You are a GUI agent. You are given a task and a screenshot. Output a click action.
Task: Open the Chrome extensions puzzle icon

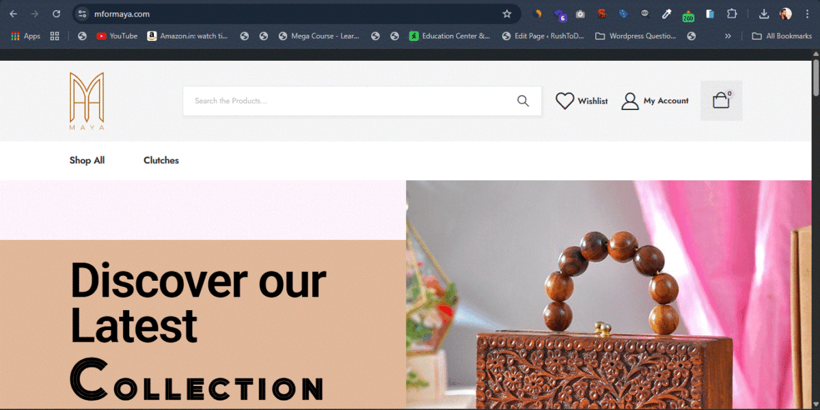732,14
